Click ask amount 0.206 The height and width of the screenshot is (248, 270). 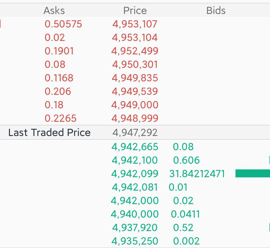tap(58, 91)
